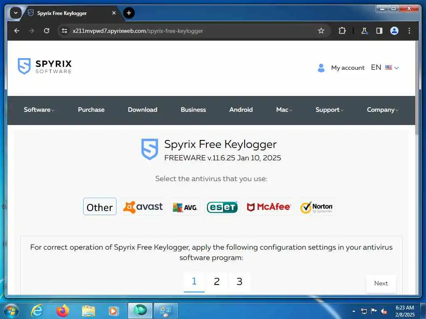Click the FREEWARE v.11.6.25 version text
This screenshot has height=319, width=426.
(223, 158)
